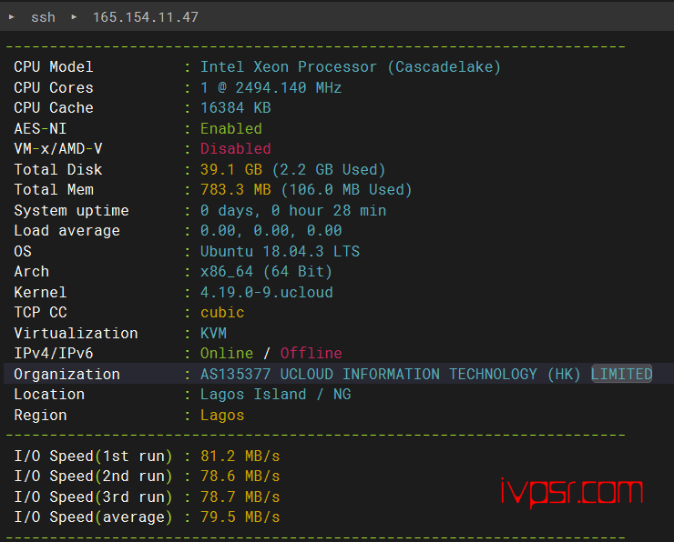Screen dimensions: 674x542
Task: Click the Organization label
Action: click(x=66, y=374)
